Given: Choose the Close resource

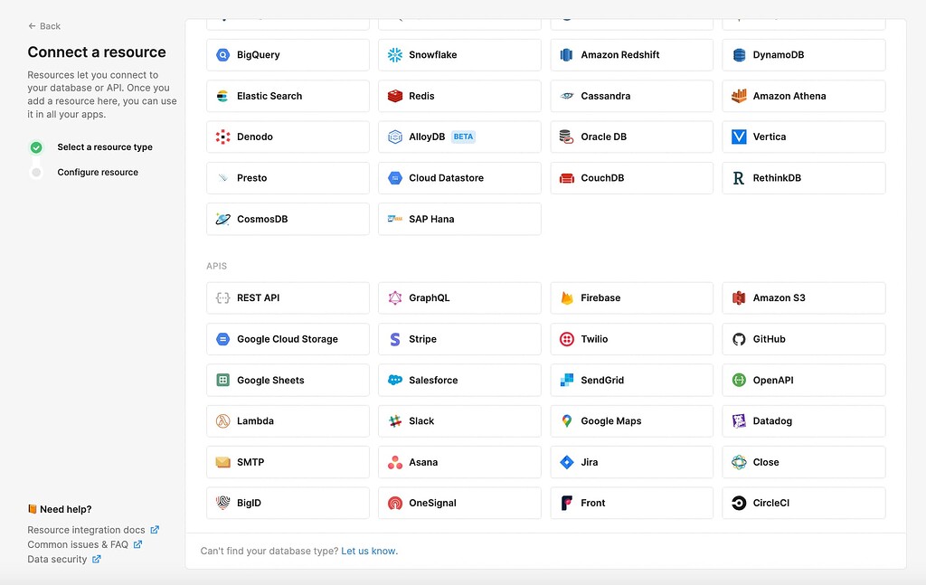Looking at the screenshot, I should (x=804, y=462).
